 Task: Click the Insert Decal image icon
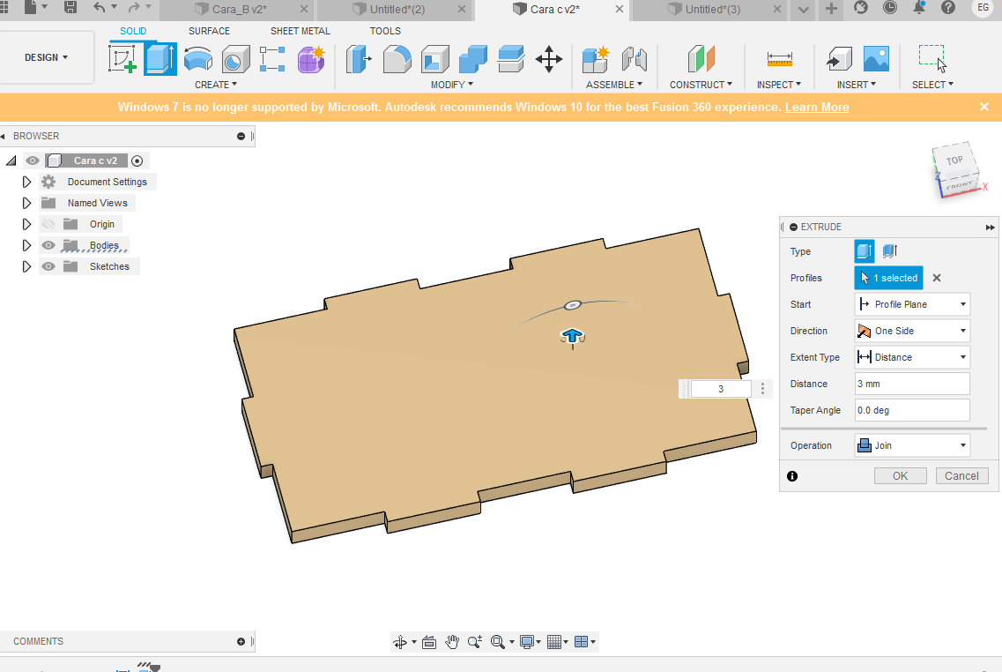point(876,59)
